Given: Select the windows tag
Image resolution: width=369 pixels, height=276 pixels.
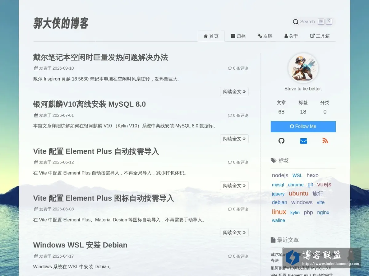Looking at the screenshot, I should click(x=302, y=202).
